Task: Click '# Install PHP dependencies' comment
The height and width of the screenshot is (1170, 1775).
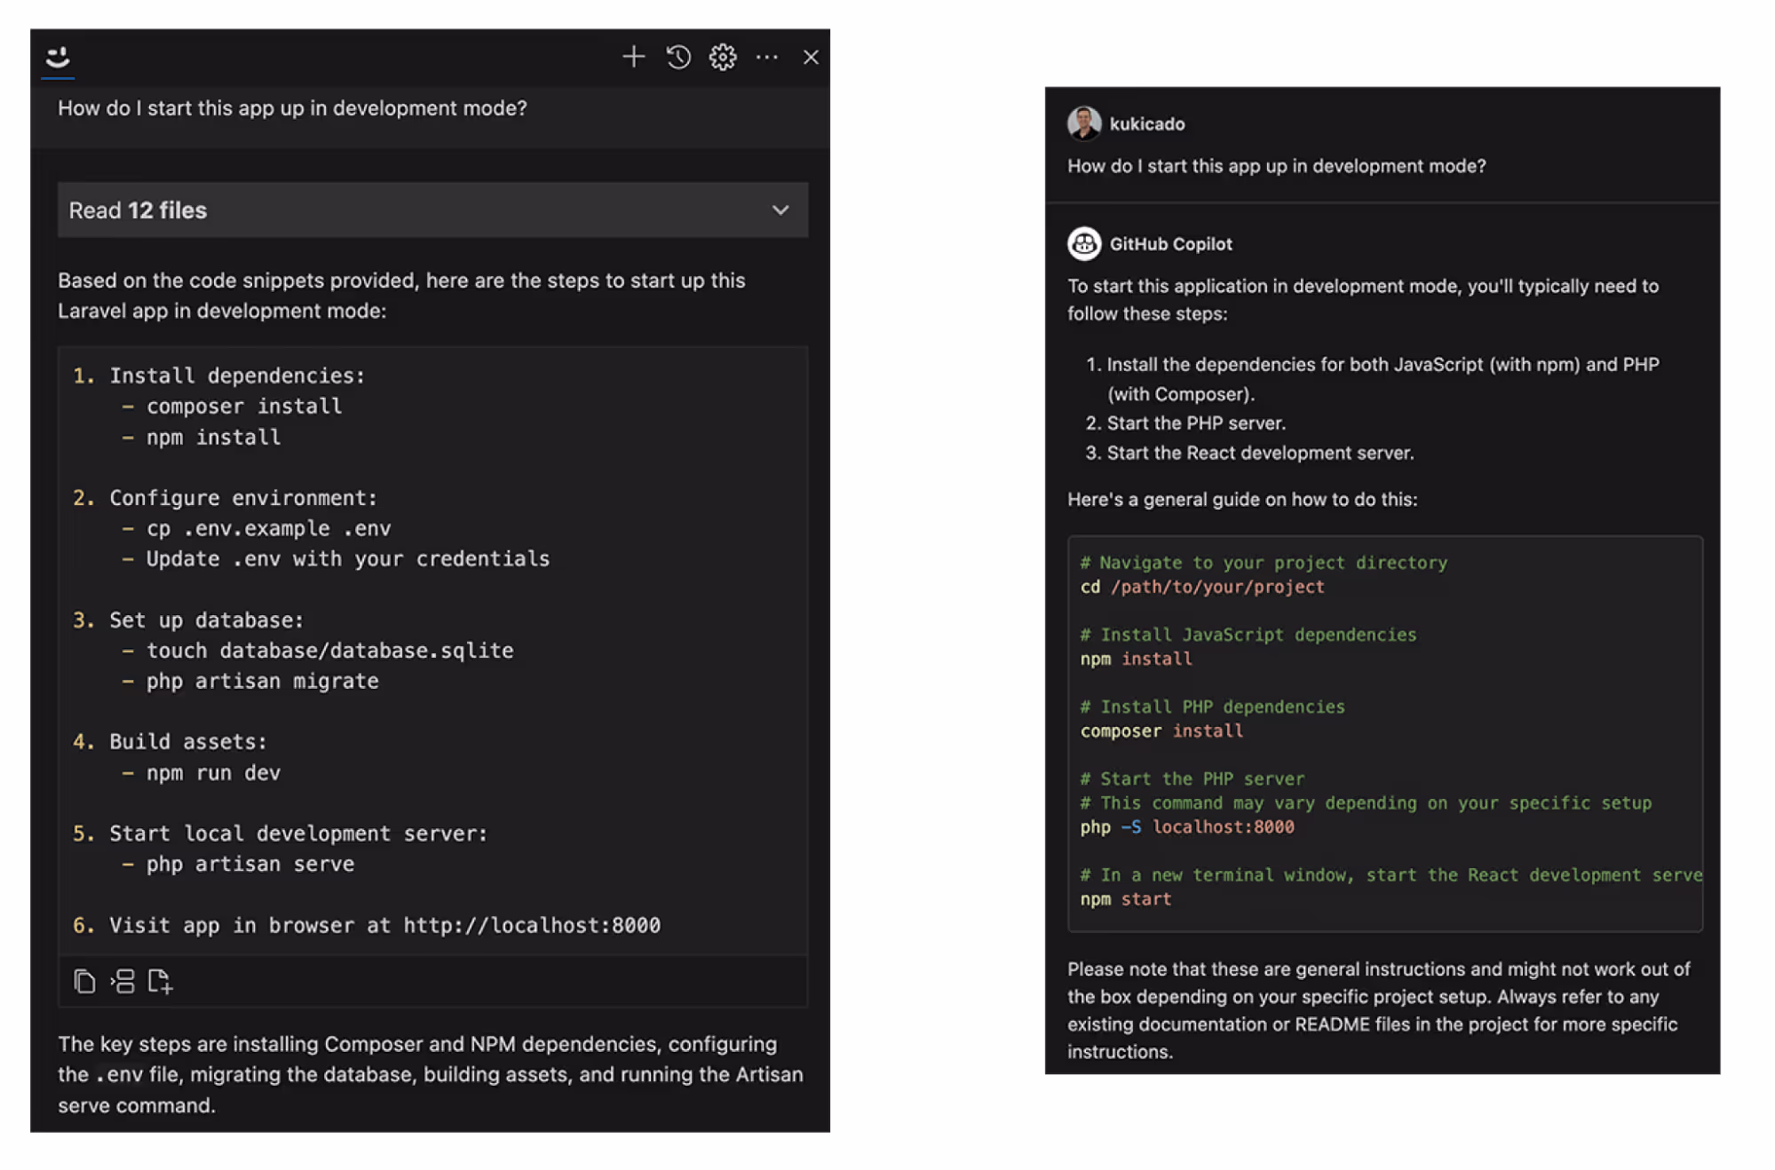Action: coord(1212,707)
